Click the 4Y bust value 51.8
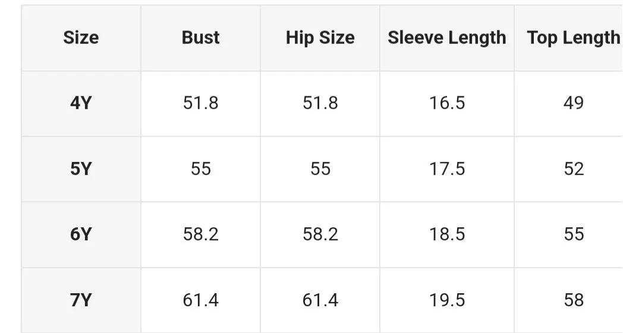The image size is (642, 333). pos(201,103)
